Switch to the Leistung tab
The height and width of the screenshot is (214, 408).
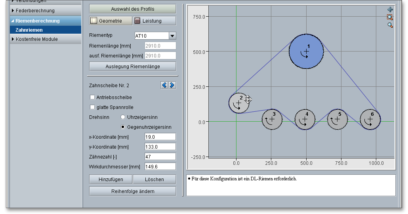pos(154,21)
